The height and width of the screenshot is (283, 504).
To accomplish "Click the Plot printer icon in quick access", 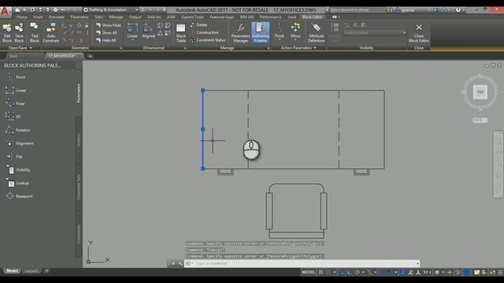I will (55, 10).
